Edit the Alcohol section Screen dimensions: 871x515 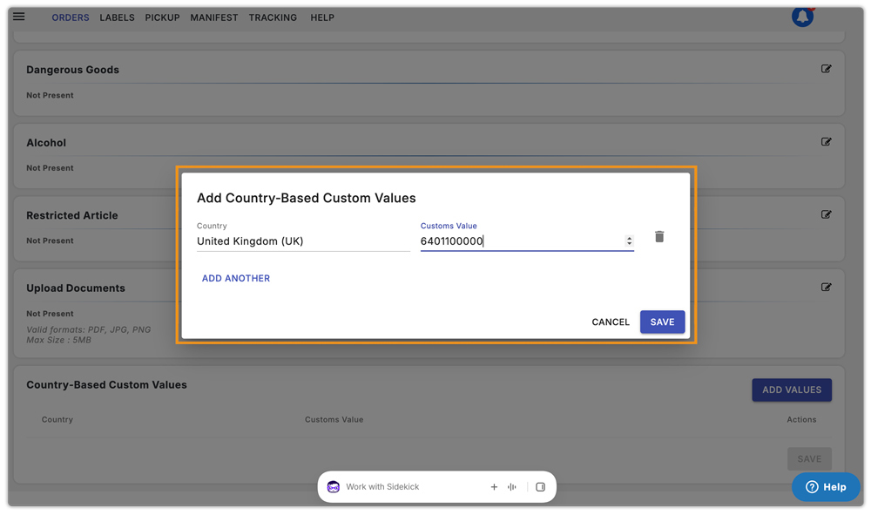coord(826,142)
